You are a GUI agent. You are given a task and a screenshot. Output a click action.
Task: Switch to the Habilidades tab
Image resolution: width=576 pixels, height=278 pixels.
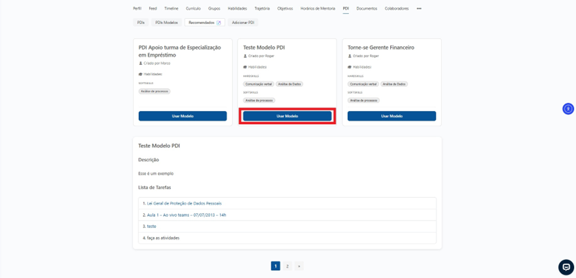[237, 8]
